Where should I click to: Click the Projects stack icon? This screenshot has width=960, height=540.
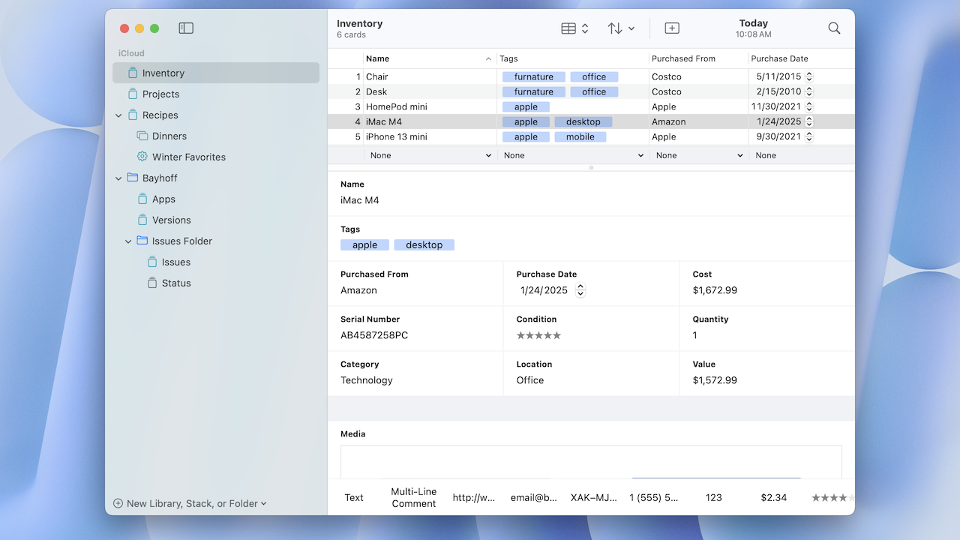tap(133, 94)
